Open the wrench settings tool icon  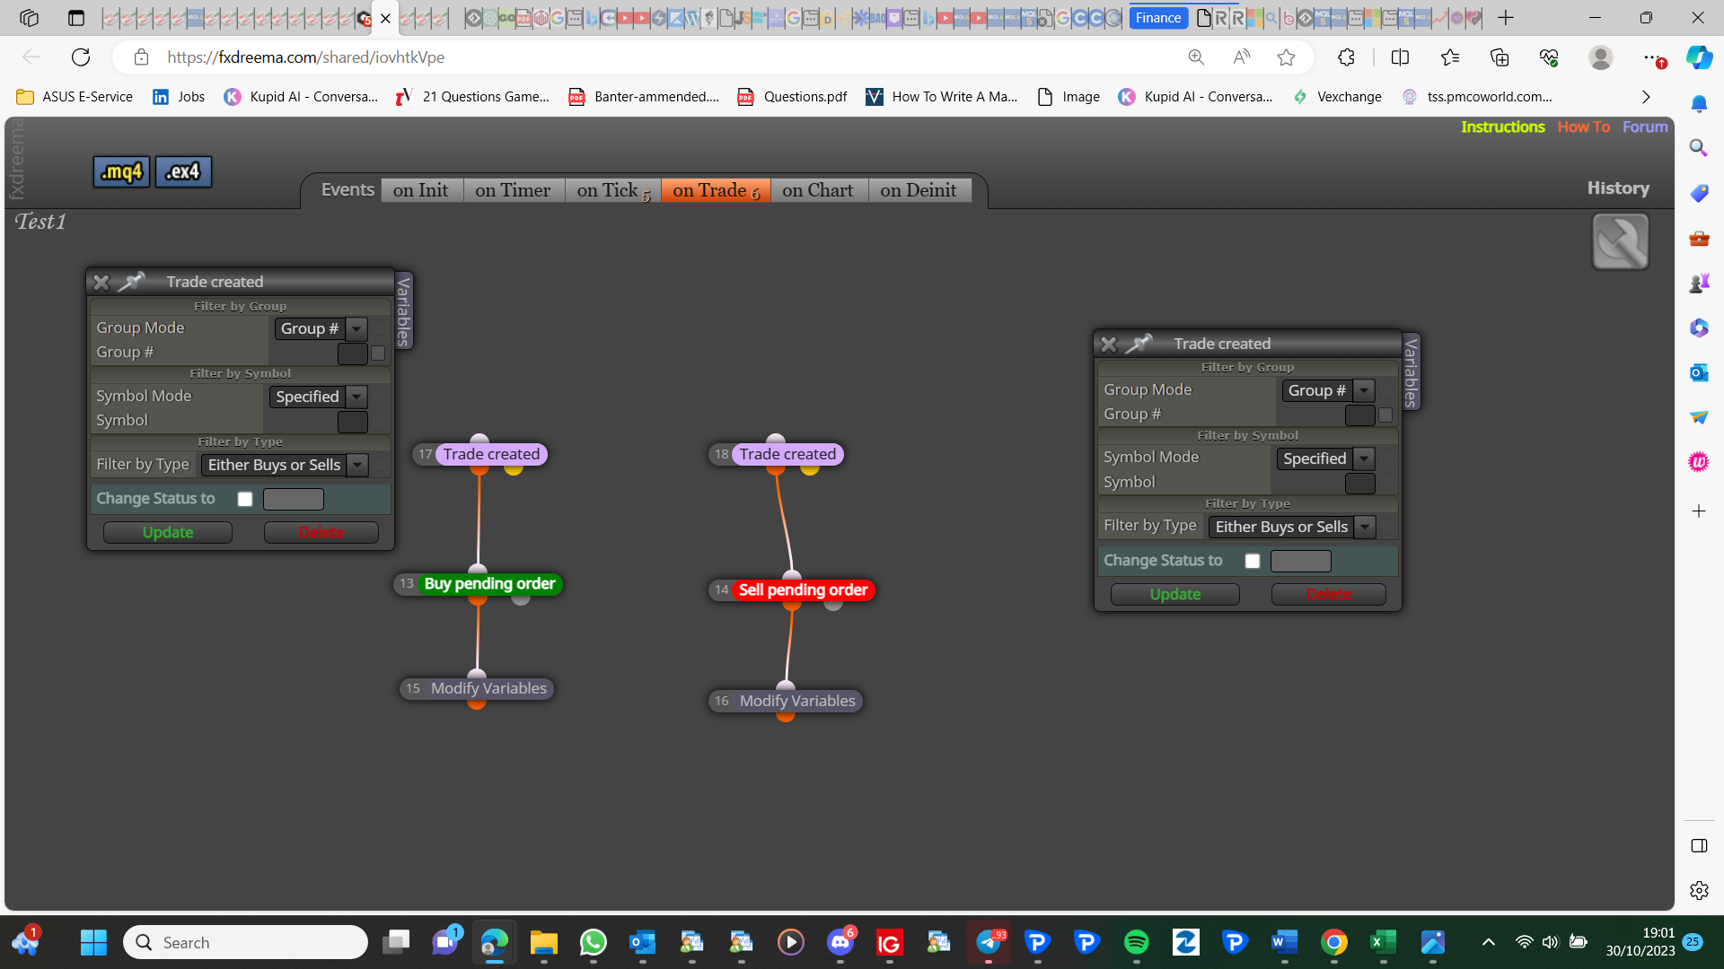(1620, 241)
